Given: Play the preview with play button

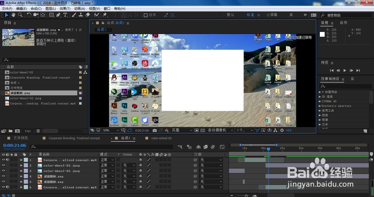Looking at the screenshot, I should 345,70.
